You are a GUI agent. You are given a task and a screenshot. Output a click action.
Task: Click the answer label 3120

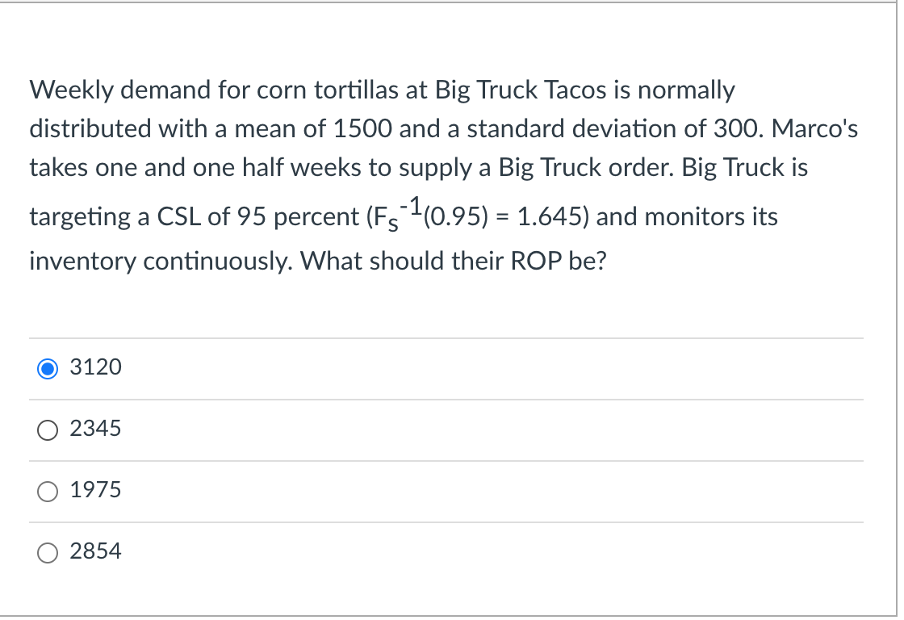click(95, 367)
